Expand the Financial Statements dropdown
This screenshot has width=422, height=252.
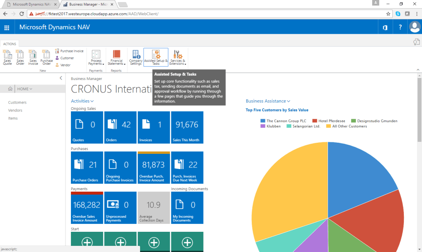point(117,57)
